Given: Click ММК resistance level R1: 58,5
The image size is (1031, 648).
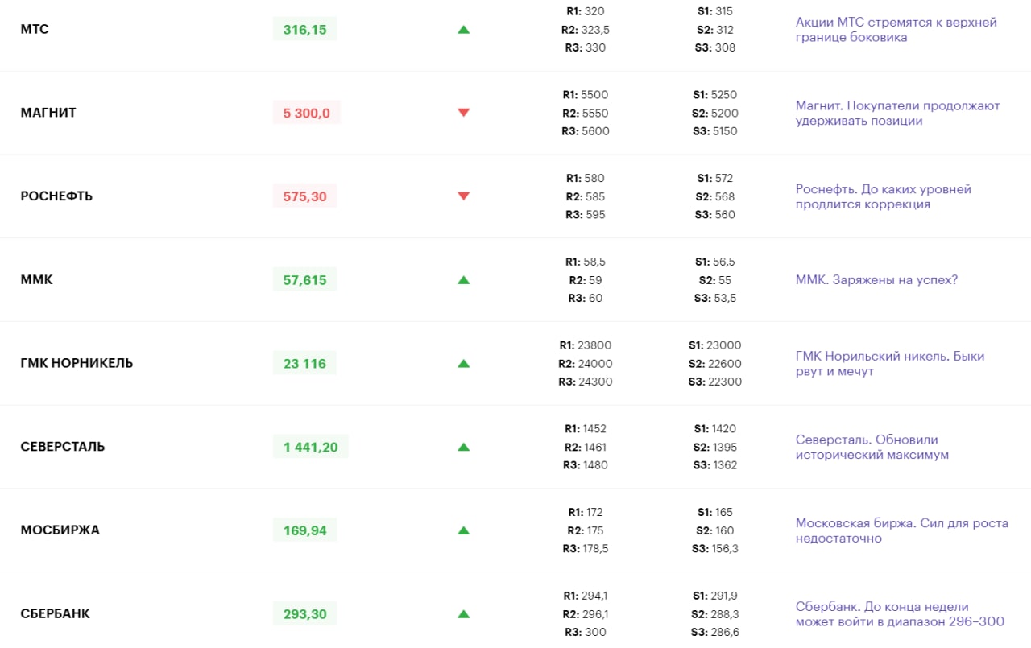Looking at the screenshot, I should [586, 262].
